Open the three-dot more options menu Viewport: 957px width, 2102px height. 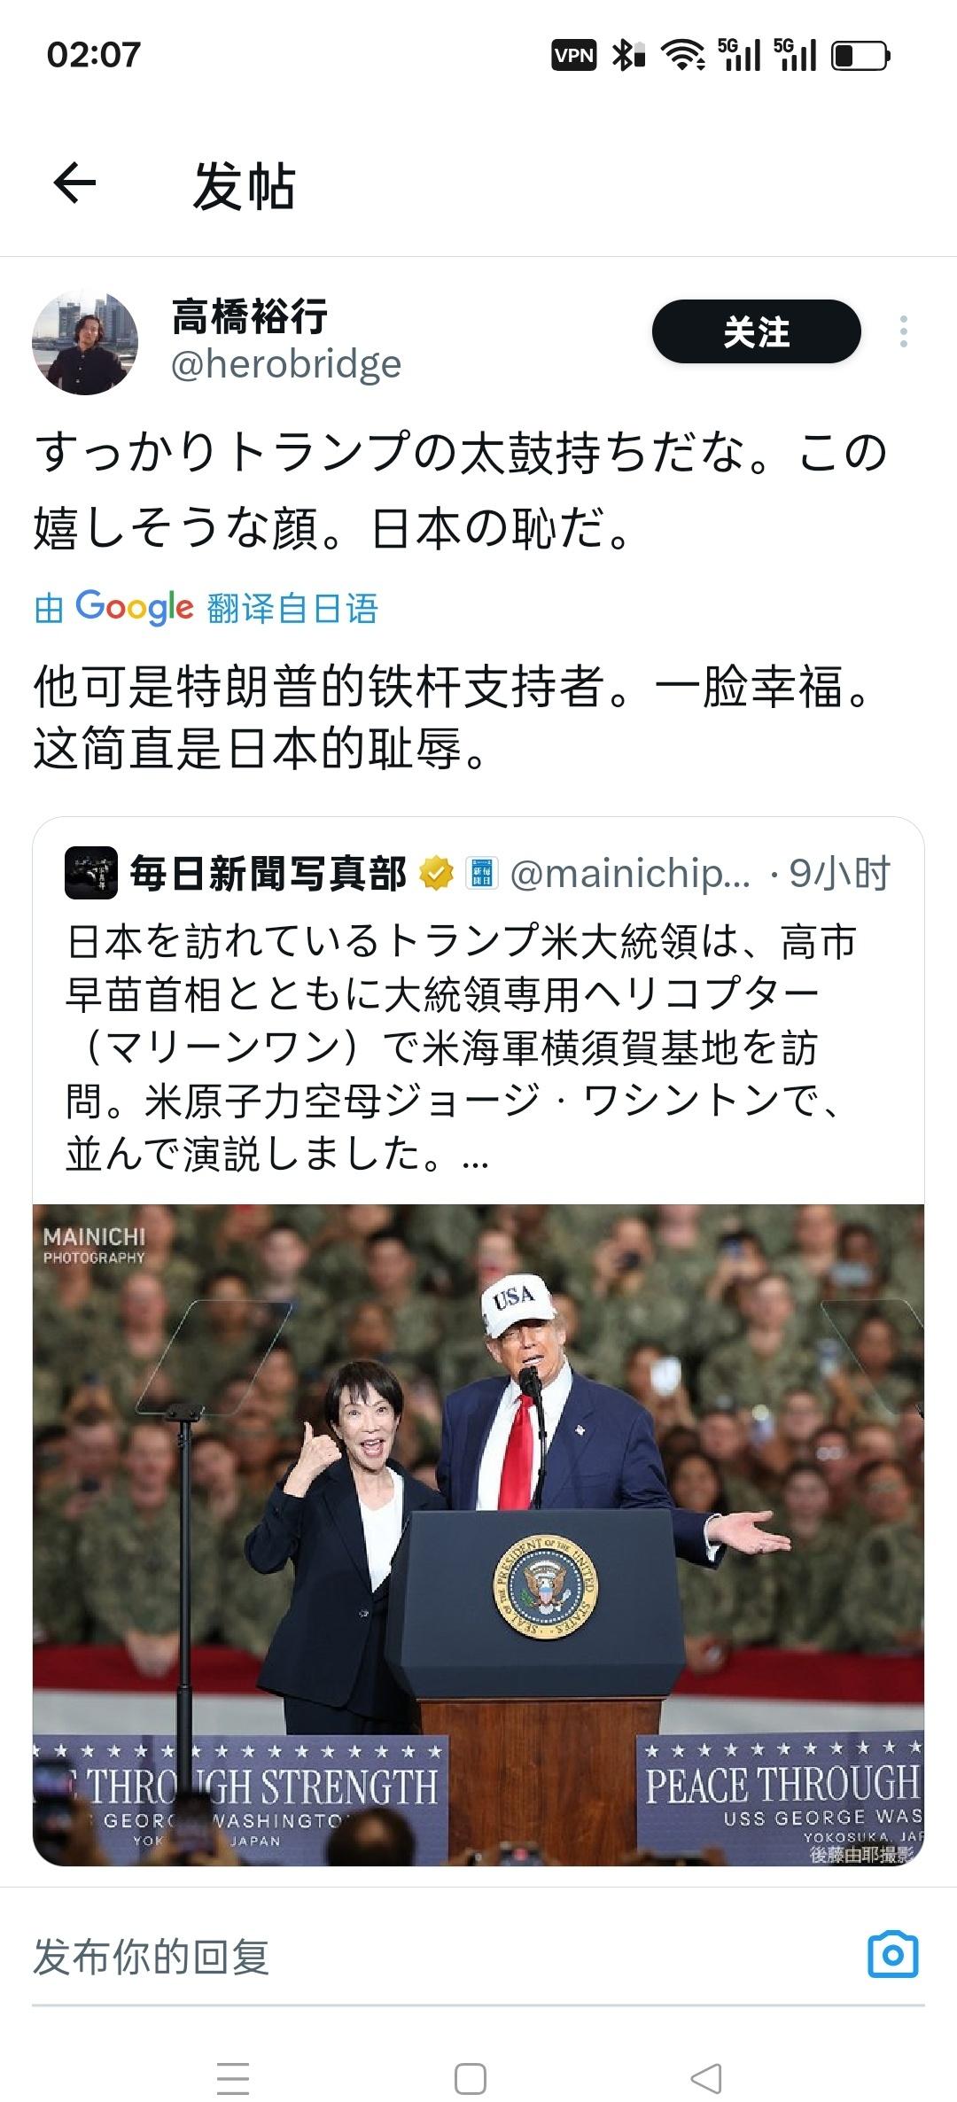[x=903, y=331]
